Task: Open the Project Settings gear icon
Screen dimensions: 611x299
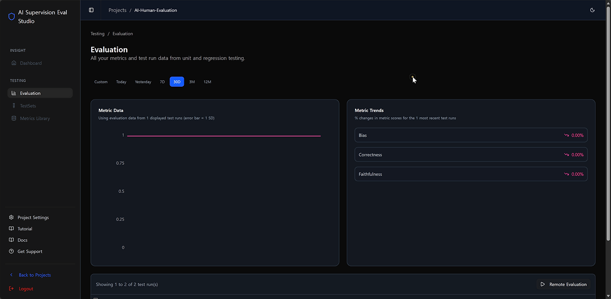Action: coord(11,217)
